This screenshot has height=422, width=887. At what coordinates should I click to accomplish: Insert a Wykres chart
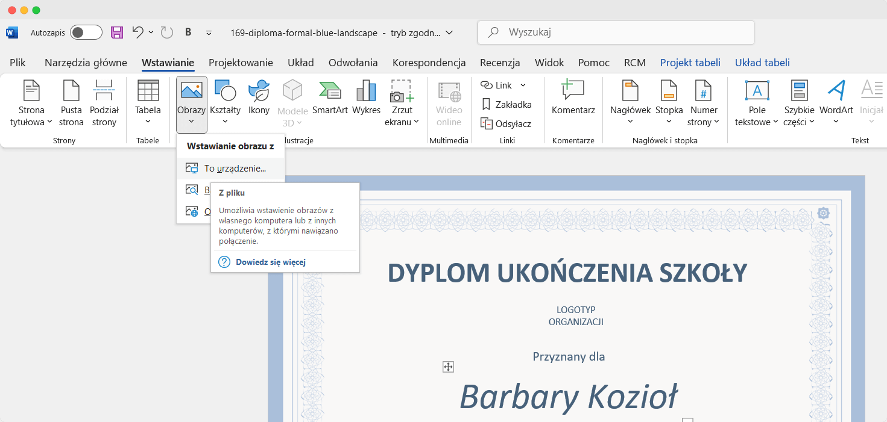366,98
